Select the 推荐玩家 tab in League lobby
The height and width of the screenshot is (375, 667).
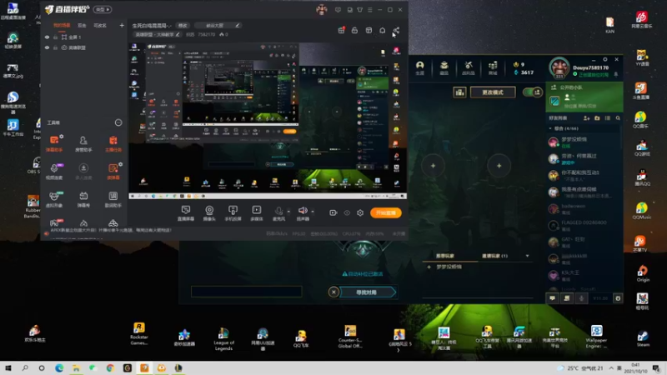pyautogui.click(x=445, y=256)
